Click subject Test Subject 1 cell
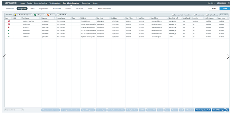Image resolution: width=234 pixels, height=113 pixels. (x=89, y=21)
